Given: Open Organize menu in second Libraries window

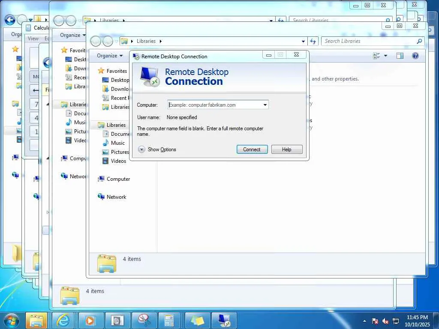Looking at the screenshot, I should coord(72,35).
